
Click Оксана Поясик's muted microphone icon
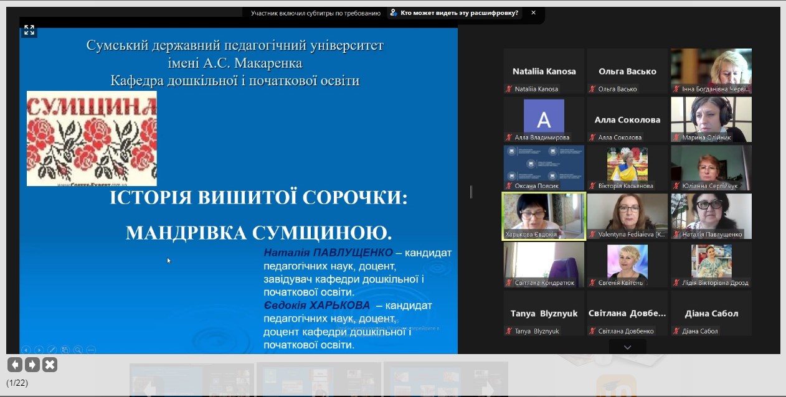(509, 186)
